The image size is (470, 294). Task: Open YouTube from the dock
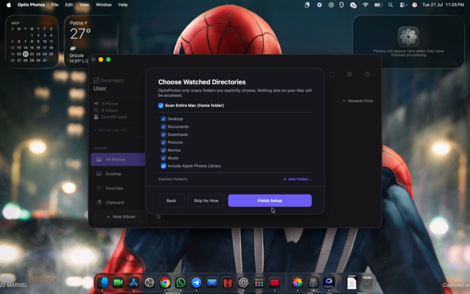275,282
